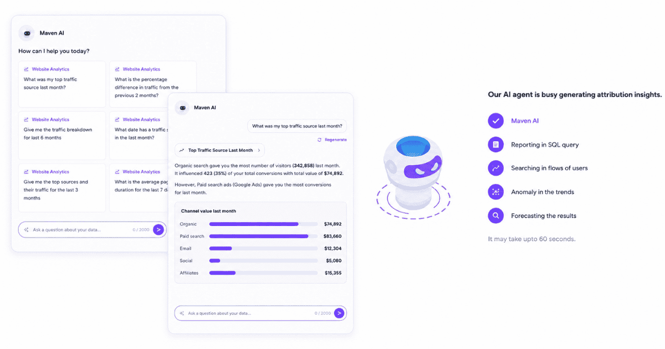Click the 'Maven AI' step label in the list

525,121
